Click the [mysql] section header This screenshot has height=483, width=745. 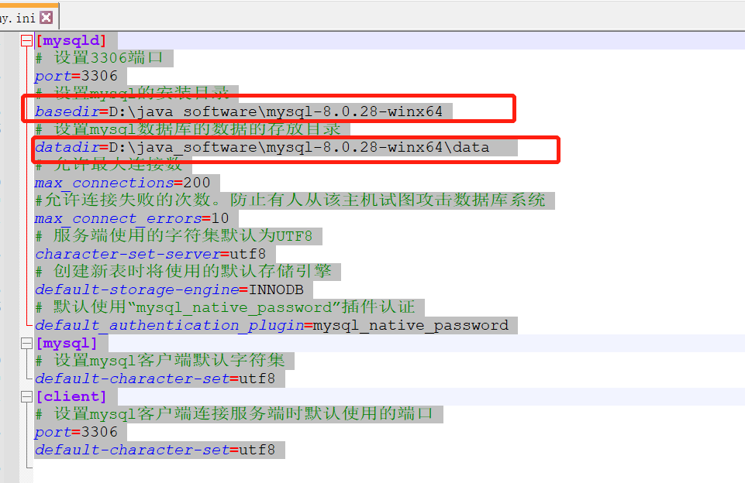[67, 344]
